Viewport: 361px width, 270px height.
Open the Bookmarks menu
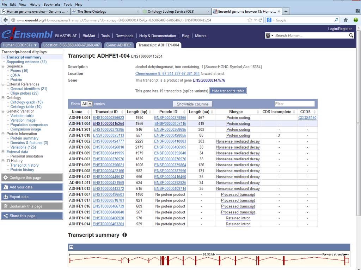tap(52, 4)
